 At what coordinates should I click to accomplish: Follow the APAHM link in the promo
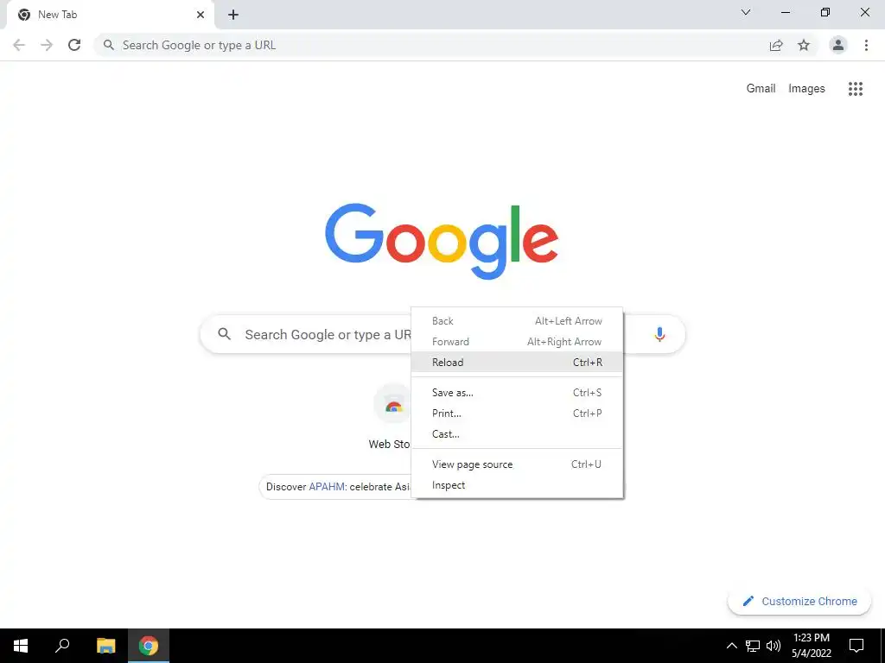(327, 487)
